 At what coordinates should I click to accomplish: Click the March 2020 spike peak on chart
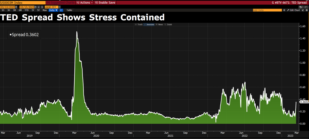[77, 32]
